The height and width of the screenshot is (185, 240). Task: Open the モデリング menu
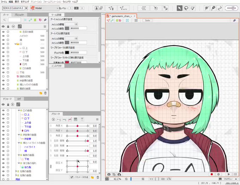click(x=25, y=2)
